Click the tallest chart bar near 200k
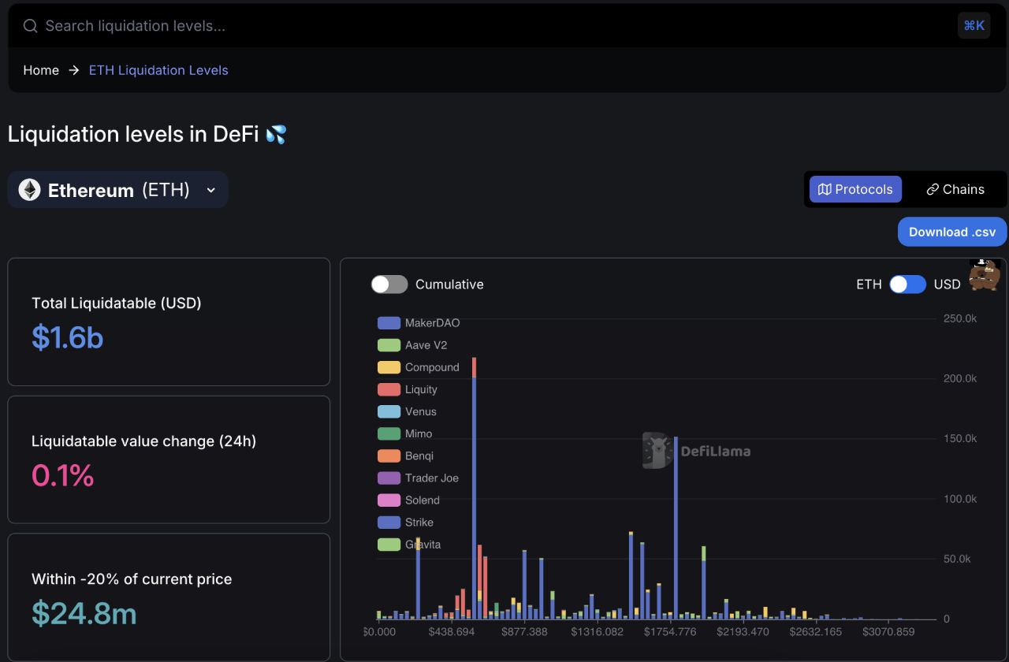This screenshot has width=1009, height=662. pos(474,489)
